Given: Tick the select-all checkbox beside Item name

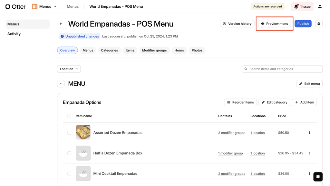Looking at the screenshot, I should point(69,116).
